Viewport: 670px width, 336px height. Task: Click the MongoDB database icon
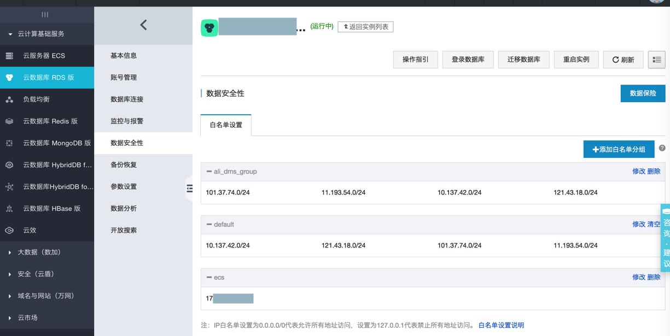9,143
